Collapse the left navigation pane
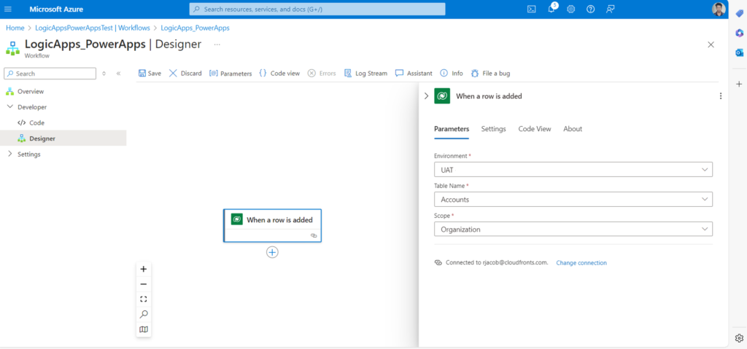Image resolution: width=747 pixels, height=349 pixels. click(118, 74)
